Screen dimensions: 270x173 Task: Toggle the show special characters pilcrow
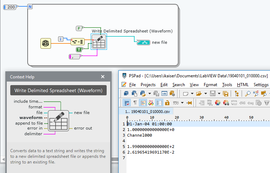click(x=135, y=103)
